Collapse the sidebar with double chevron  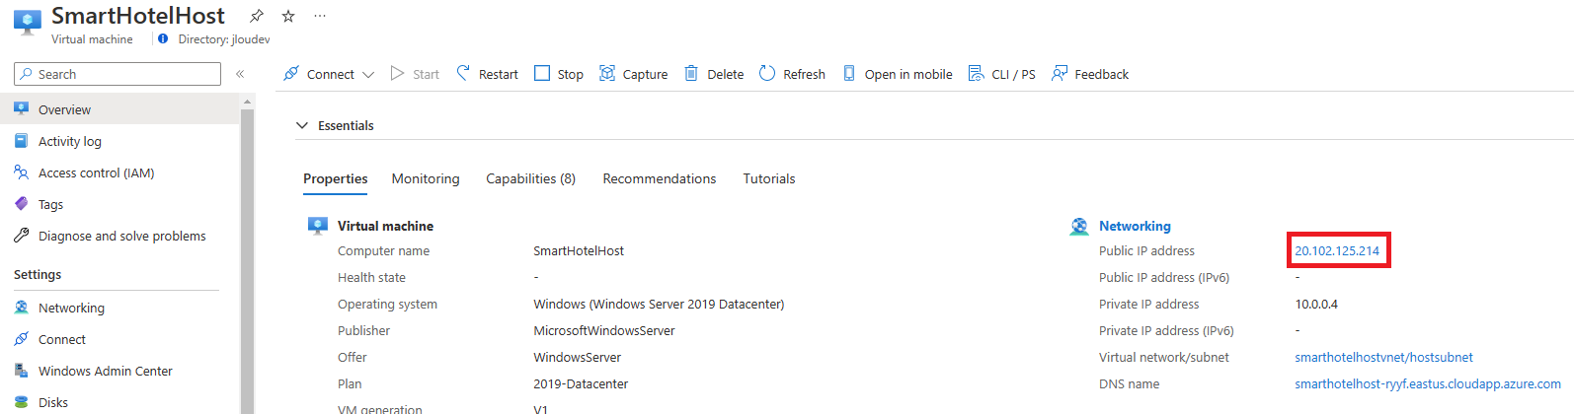[x=240, y=74]
